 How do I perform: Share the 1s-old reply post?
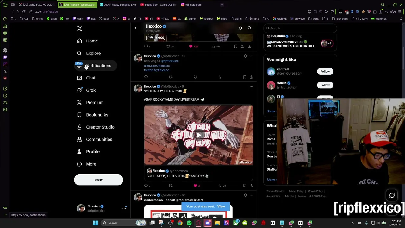coord(251,77)
